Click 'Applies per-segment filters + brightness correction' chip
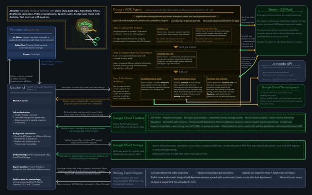 click(268, 173)
